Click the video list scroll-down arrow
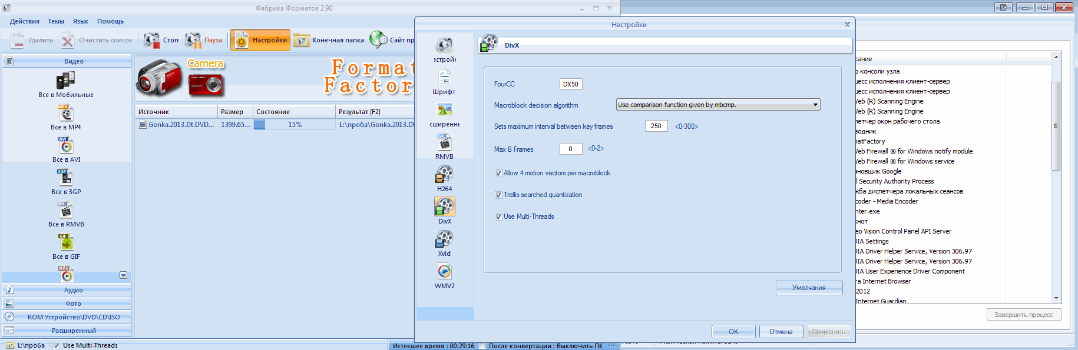This screenshot has width=1078, height=350. pos(123,275)
